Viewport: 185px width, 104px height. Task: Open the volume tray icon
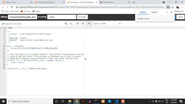tap(163, 101)
